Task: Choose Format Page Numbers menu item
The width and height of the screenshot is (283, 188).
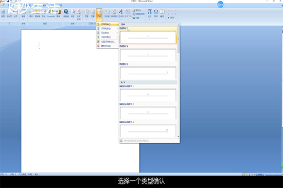Action: [x=108, y=42]
